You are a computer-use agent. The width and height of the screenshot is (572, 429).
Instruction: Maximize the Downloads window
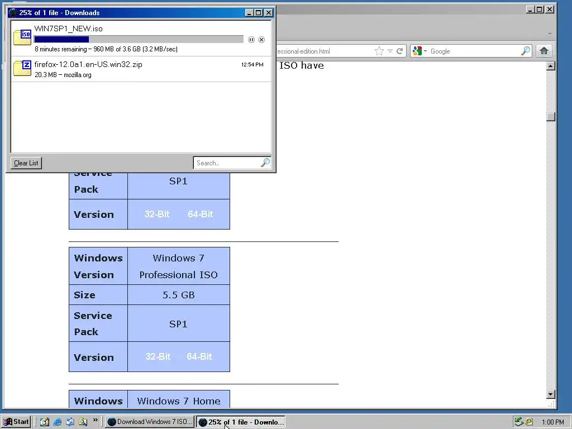point(259,13)
